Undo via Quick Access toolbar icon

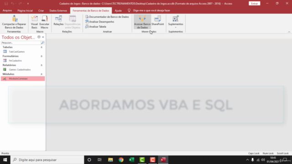point(12,4)
